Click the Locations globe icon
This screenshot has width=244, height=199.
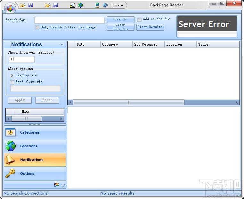(11, 146)
